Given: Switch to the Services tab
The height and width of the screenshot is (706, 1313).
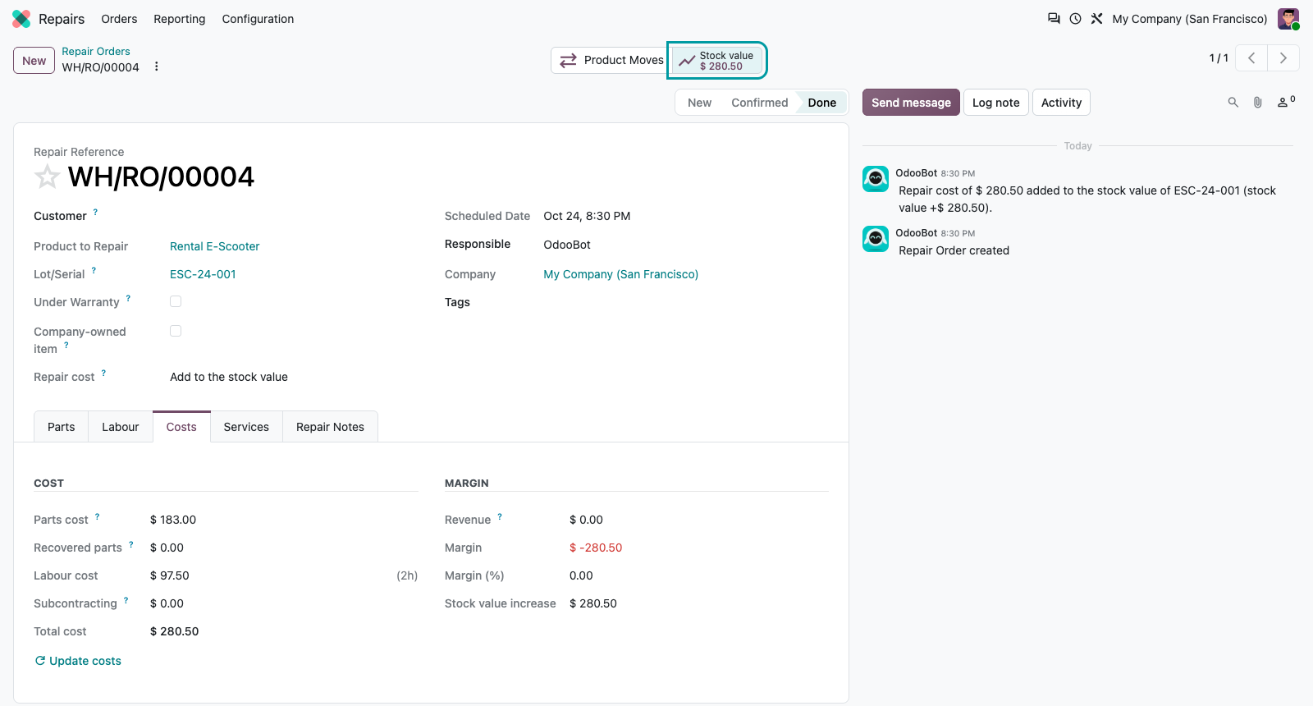Looking at the screenshot, I should pyautogui.click(x=246, y=427).
